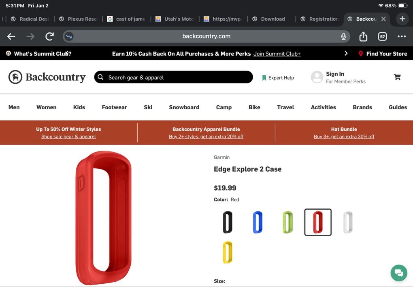Open a new tab with plus button
413x287 pixels.
pos(402,19)
